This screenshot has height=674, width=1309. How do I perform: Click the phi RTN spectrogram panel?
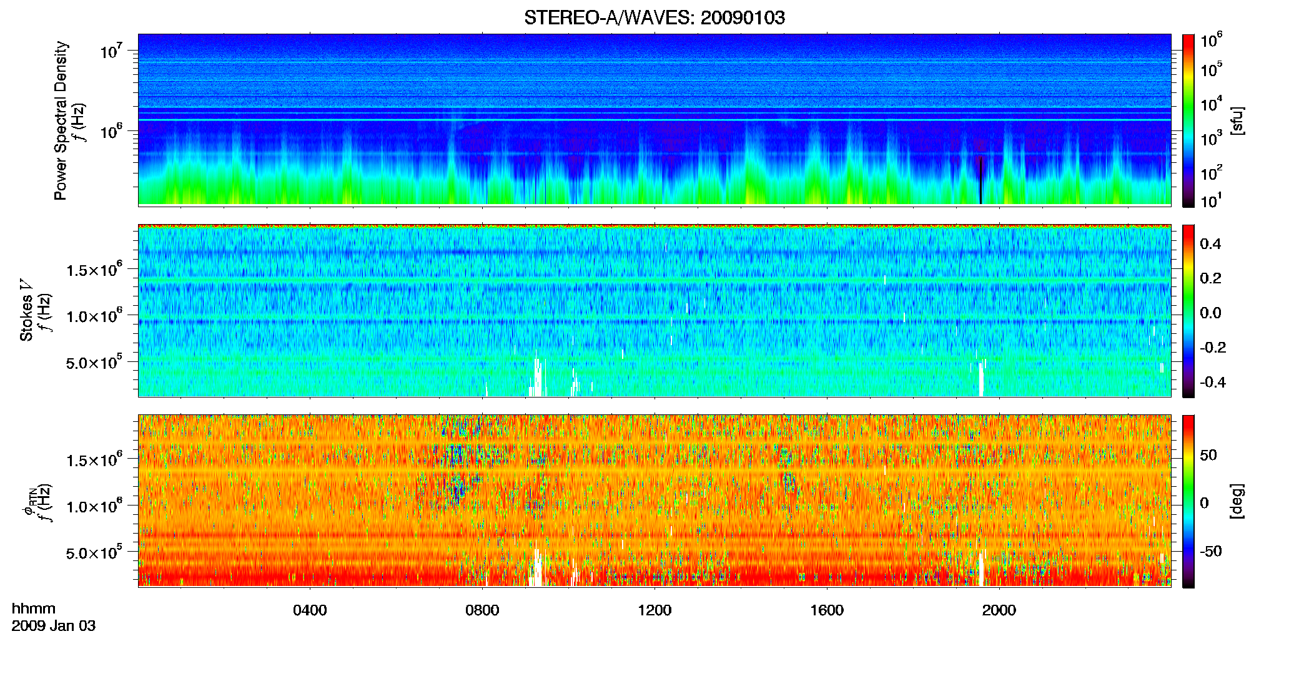tap(654, 501)
